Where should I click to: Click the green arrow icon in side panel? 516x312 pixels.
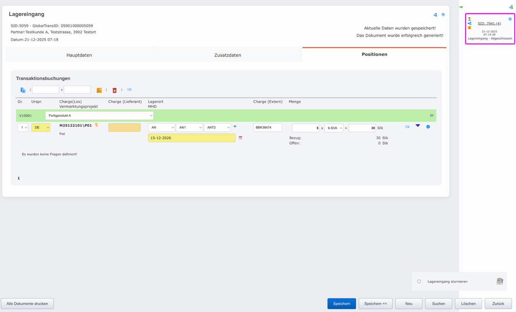pos(461,7)
